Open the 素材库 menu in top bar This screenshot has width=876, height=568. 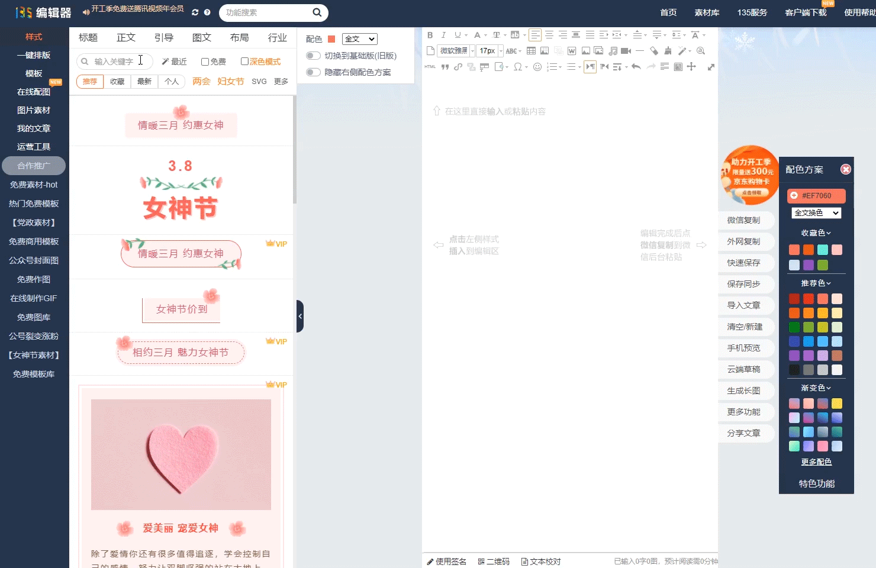706,12
